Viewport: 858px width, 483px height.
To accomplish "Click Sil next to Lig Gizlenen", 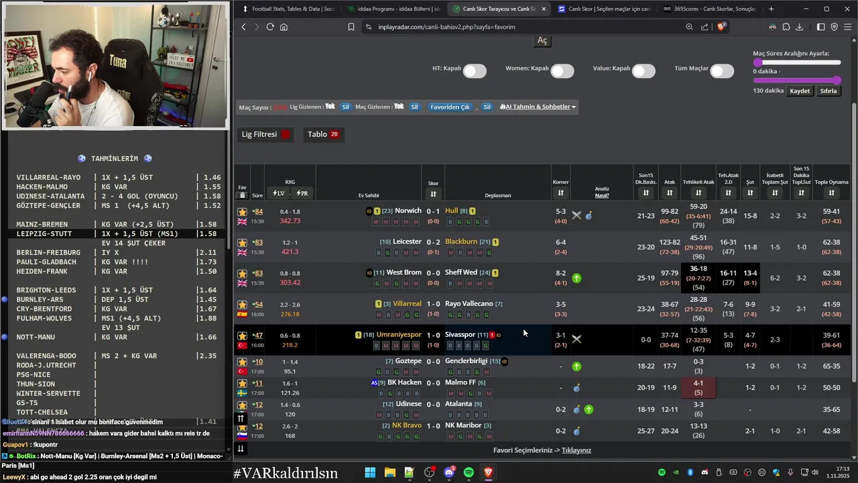I will [345, 107].
